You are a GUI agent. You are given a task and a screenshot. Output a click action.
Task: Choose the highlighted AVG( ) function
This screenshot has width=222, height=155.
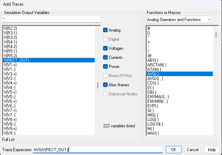pyautogui.click(x=180, y=74)
